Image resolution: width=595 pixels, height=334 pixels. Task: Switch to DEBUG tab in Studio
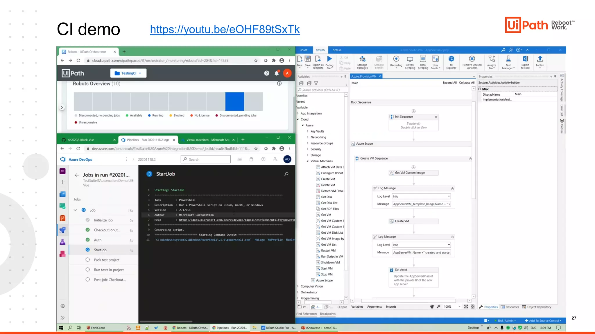point(337,50)
